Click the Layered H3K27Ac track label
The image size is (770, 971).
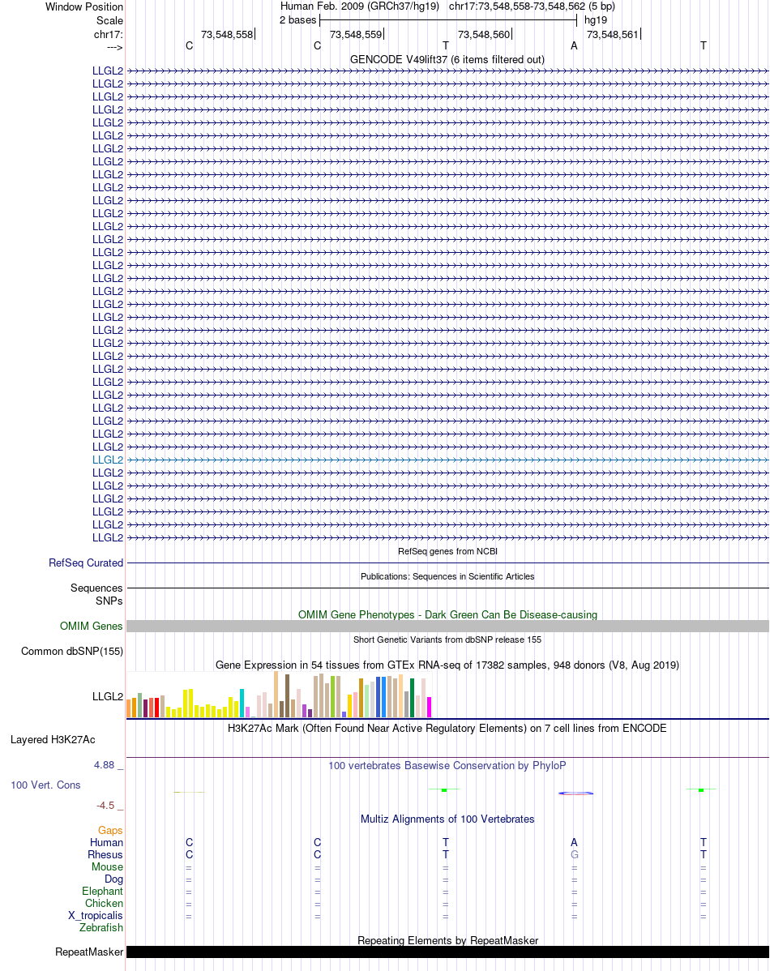pyautogui.click(x=53, y=739)
